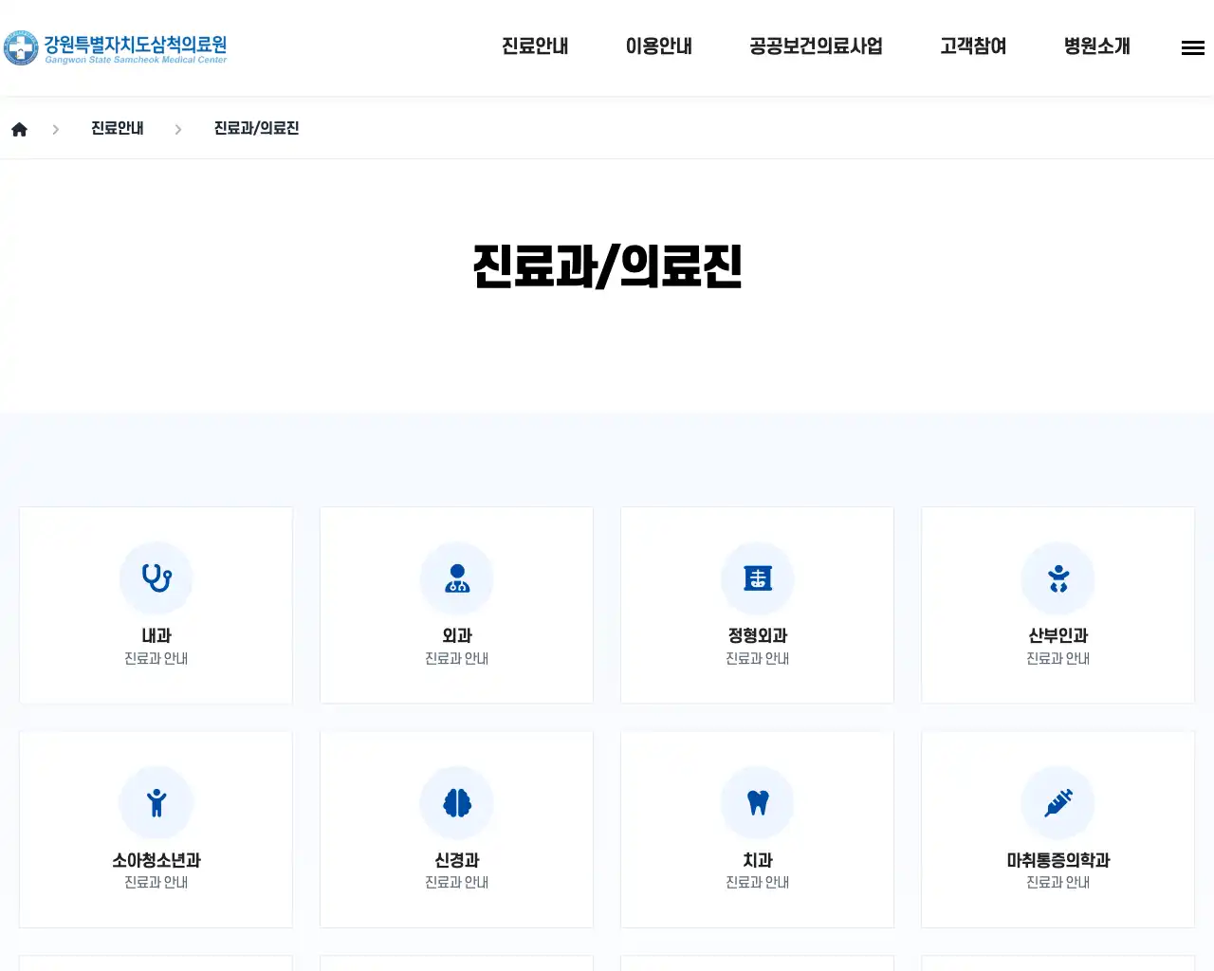Click the 진료과/의료진 page heading
Image resolution: width=1214 pixels, height=971 pixels.
tap(607, 266)
